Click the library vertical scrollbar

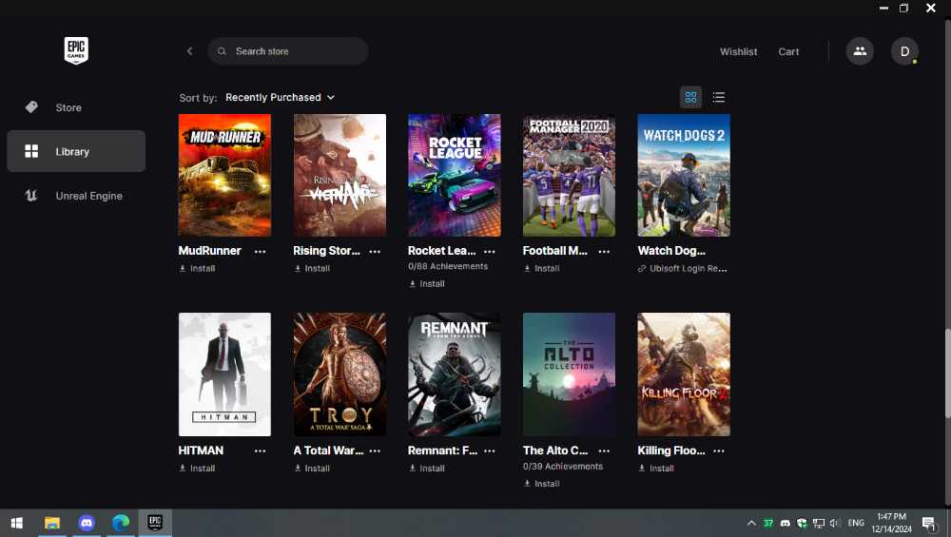(x=947, y=374)
